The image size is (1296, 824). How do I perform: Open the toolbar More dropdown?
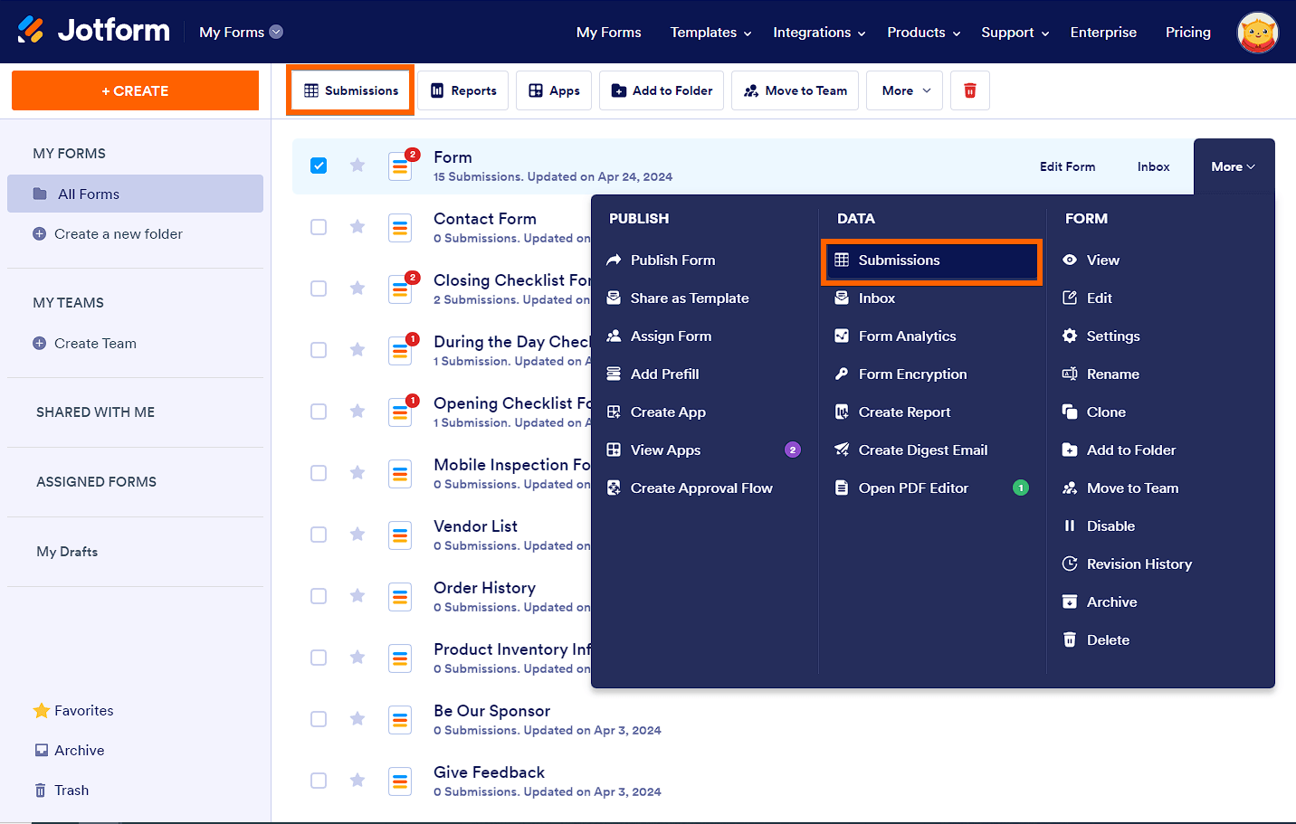click(x=905, y=90)
